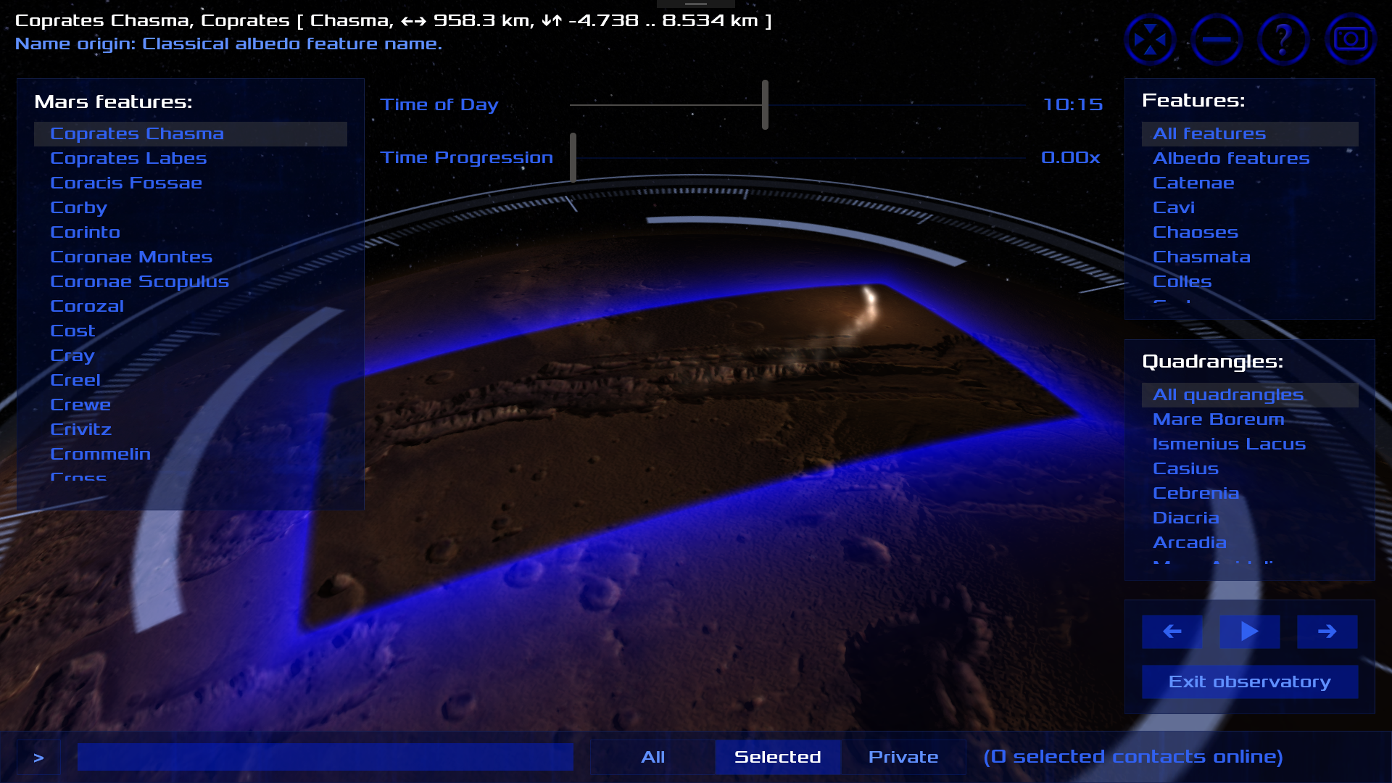
Task: Choose the Crewe feature entry
Action: (190, 405)
